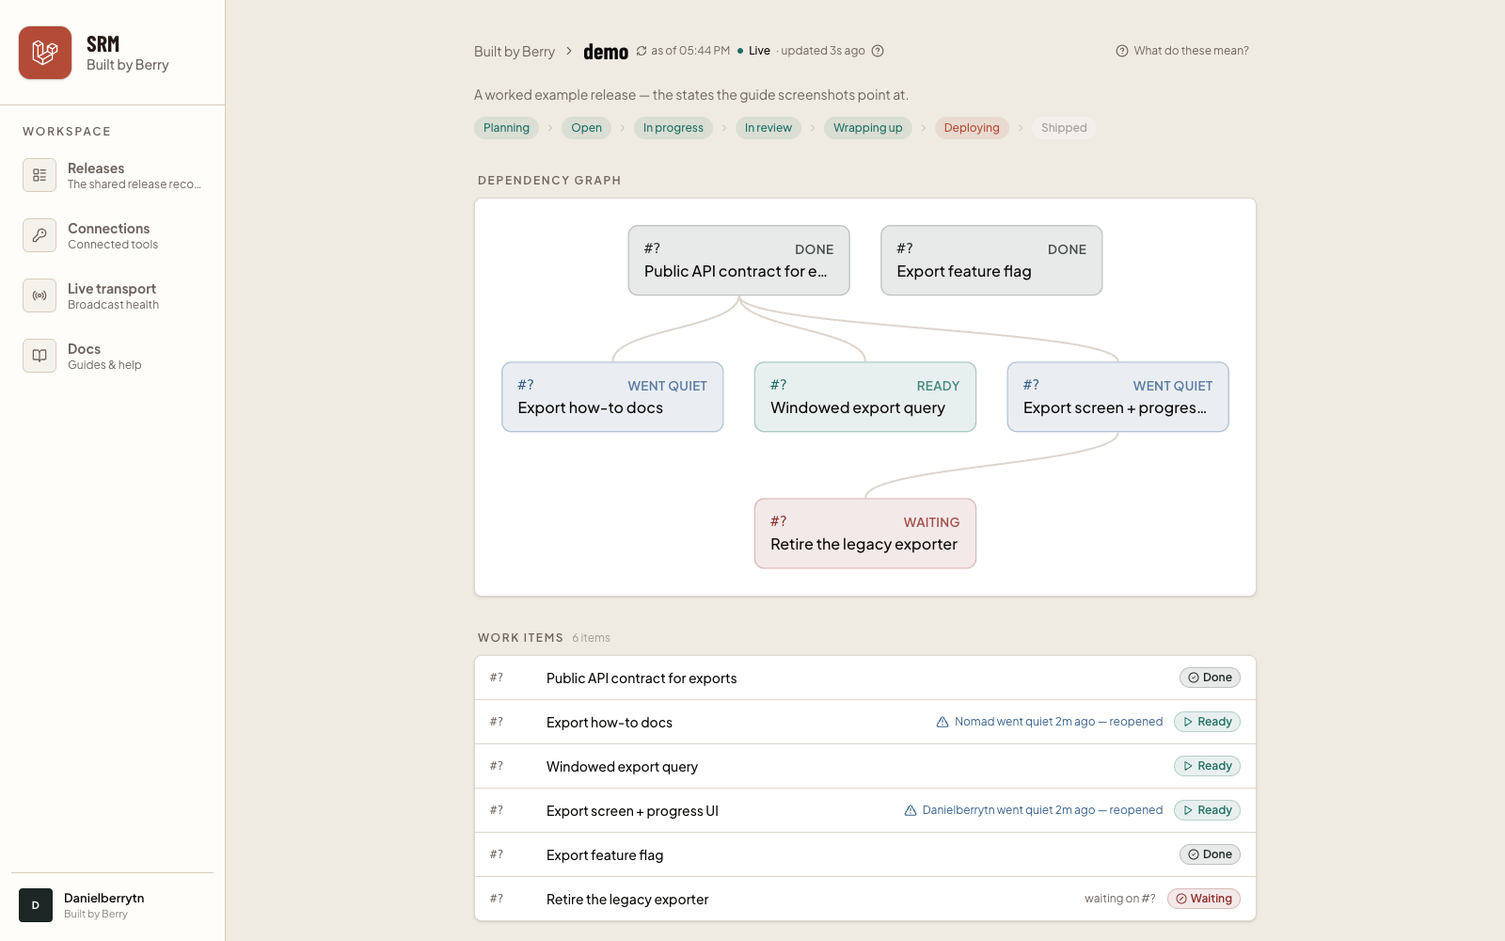
Task: Click the '6 items' count label
Action: point(591,638)
